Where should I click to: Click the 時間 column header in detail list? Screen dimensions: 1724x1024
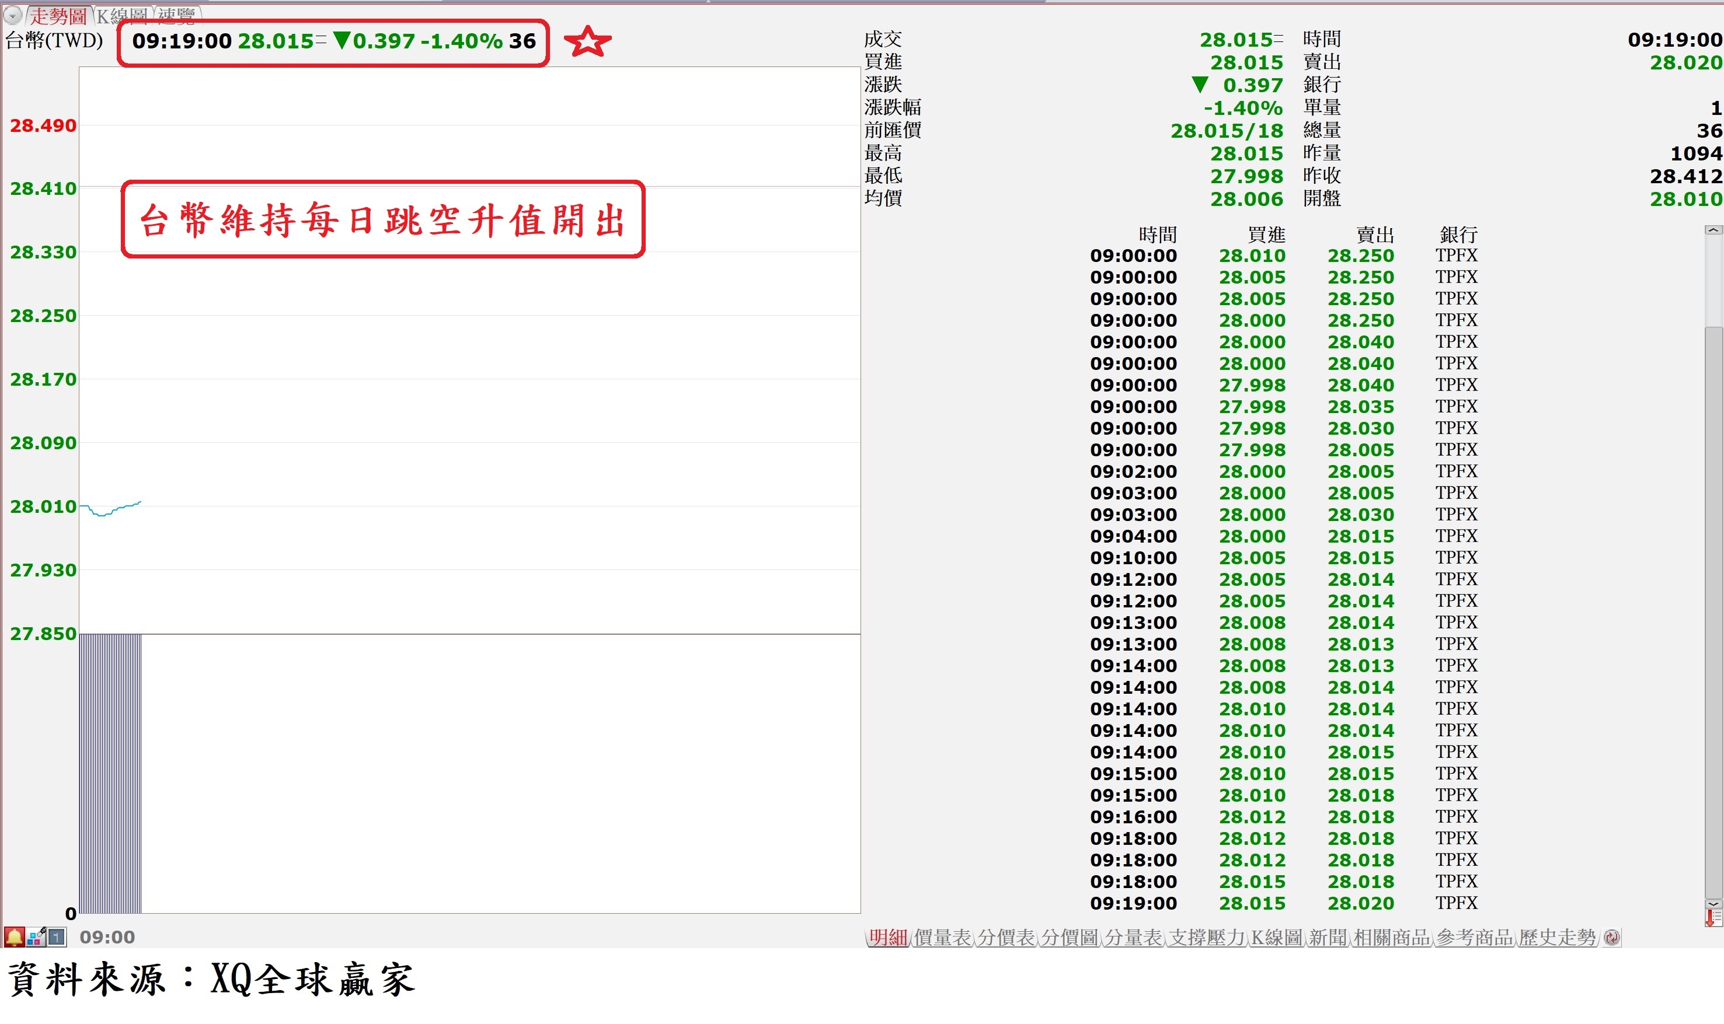pyautogui.click(x=1157, y=235)
